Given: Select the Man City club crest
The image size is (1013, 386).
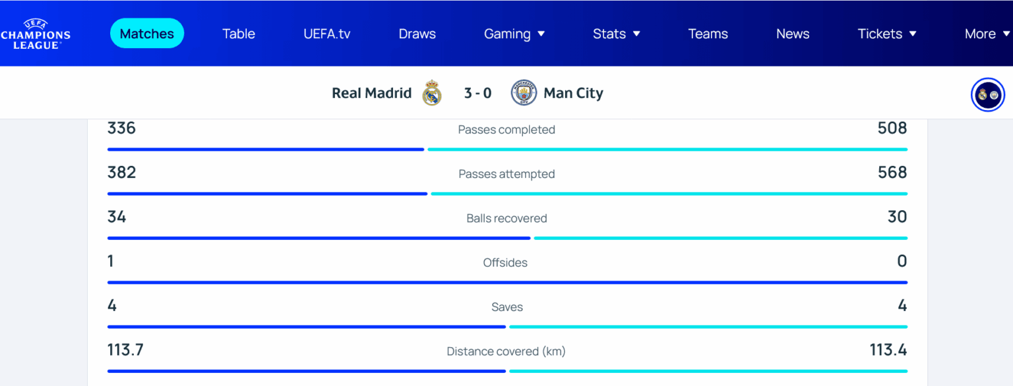Looking at the screenshot, I should 522,93.
